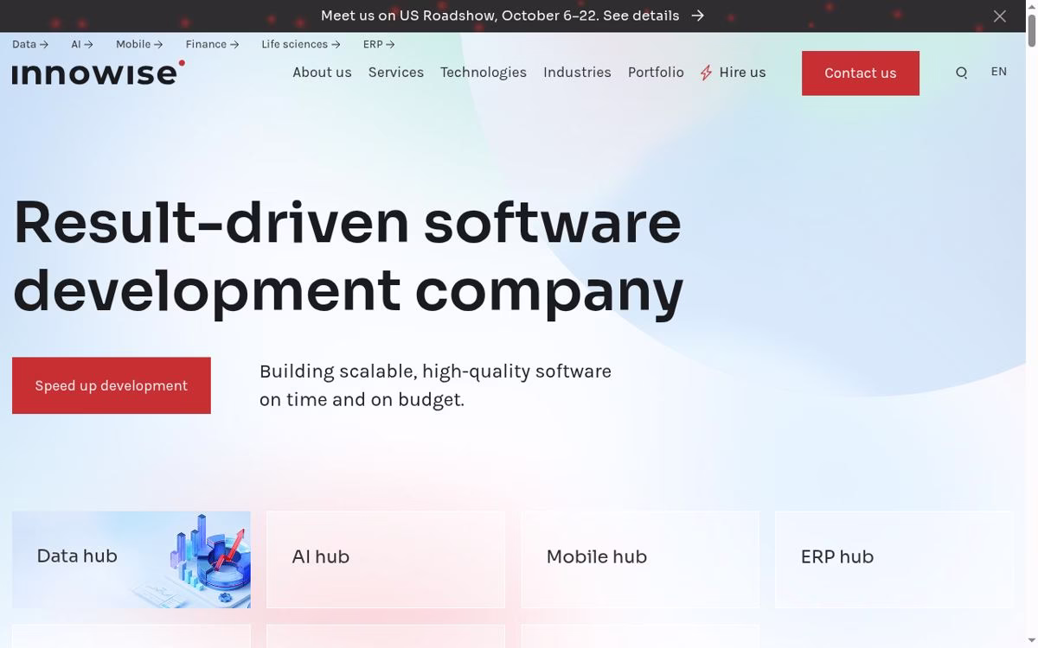
Task: Open the EN language selector
Action: 999,72
